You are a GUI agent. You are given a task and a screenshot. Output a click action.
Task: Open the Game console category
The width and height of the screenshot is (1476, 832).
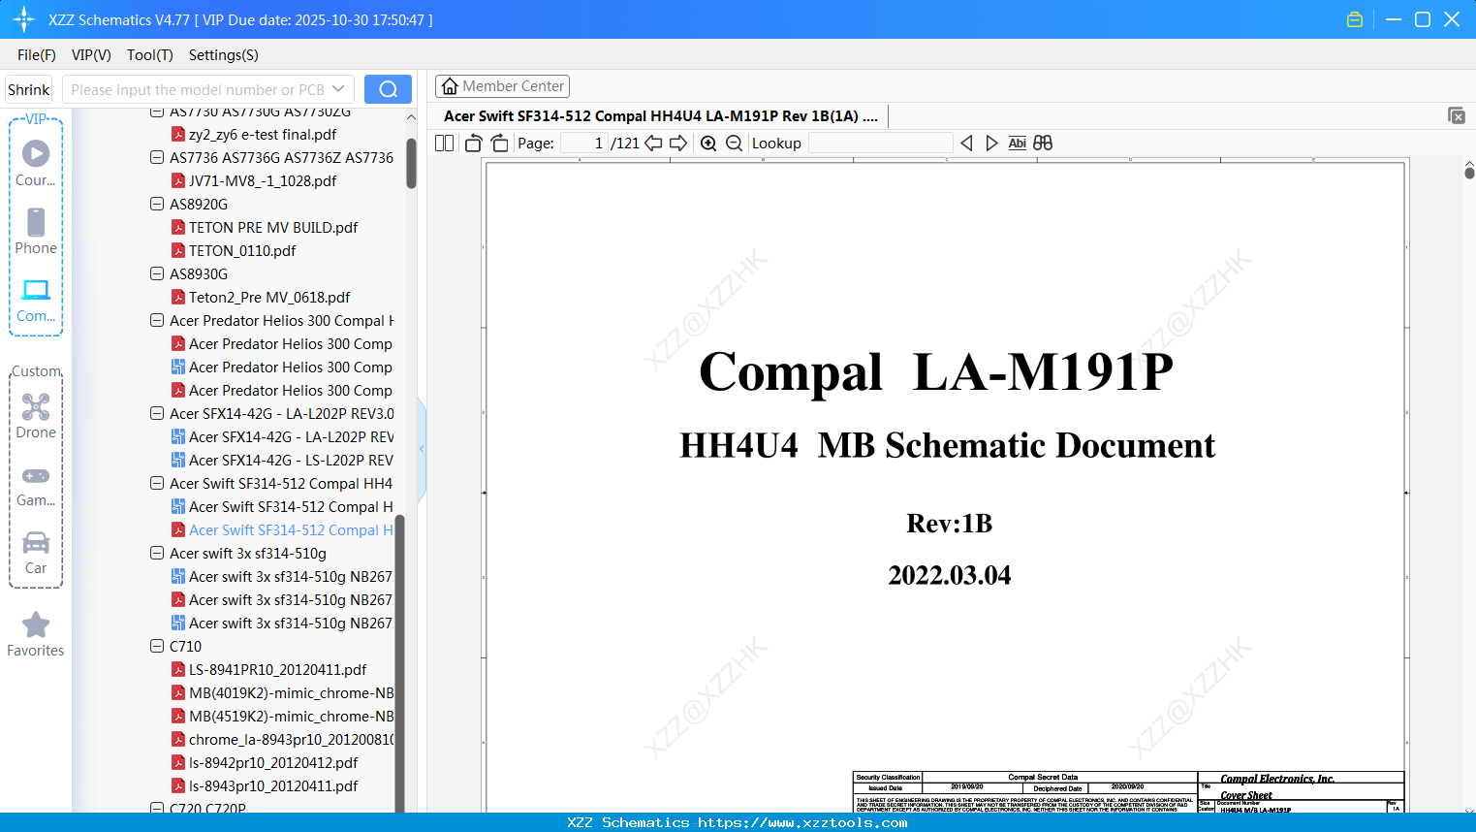coord(36,485)
